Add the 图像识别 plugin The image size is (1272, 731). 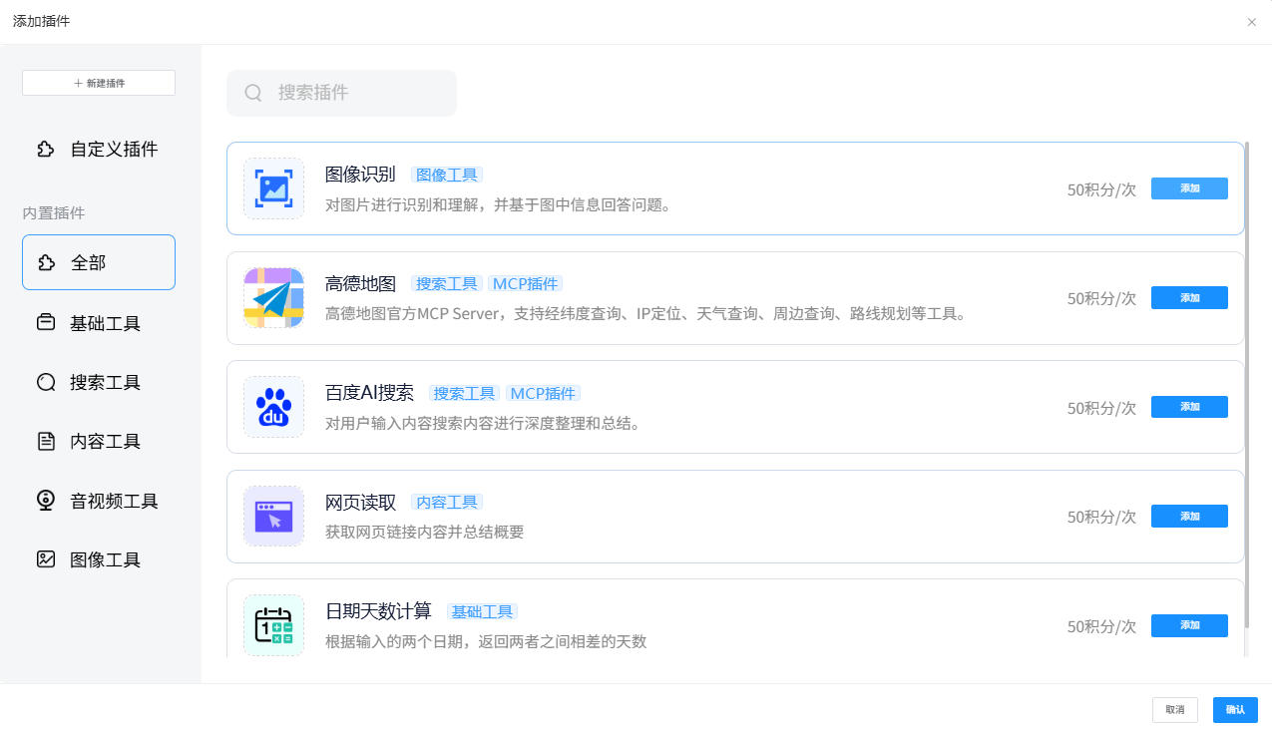click(1188, 188)
